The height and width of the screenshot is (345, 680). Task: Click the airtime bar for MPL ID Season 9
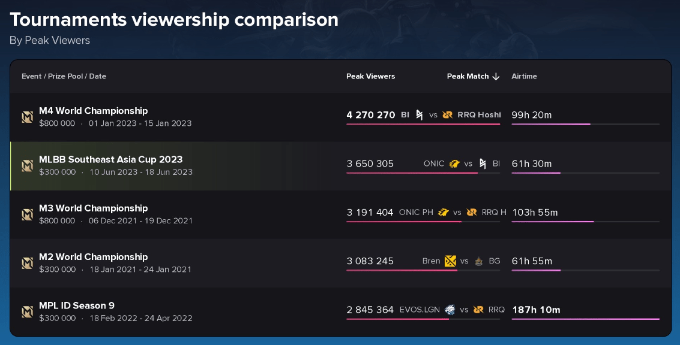point(585,319)
